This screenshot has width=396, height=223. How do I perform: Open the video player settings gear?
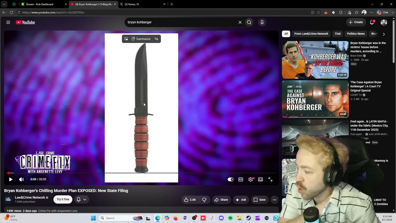251,179
